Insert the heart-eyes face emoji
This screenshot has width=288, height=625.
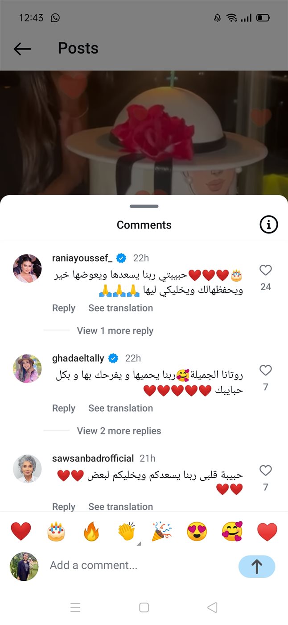click(x=197, y=532)
